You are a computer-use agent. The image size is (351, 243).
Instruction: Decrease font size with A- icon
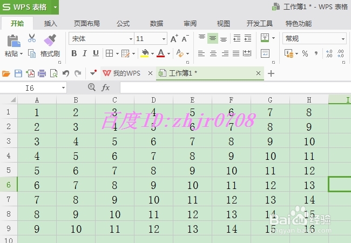click(x=185, y=39)
